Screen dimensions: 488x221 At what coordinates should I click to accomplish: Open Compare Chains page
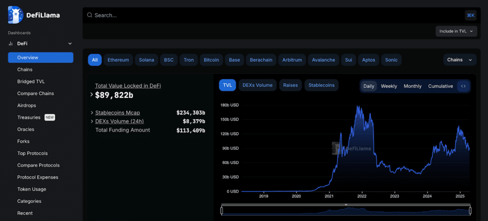(35, 94)
